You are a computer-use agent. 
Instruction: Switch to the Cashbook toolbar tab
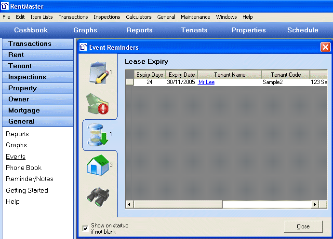(x=31, y=30)
